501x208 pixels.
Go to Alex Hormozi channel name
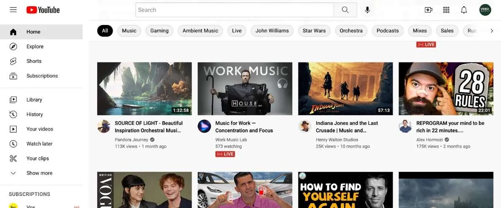[x=430, y=140]
